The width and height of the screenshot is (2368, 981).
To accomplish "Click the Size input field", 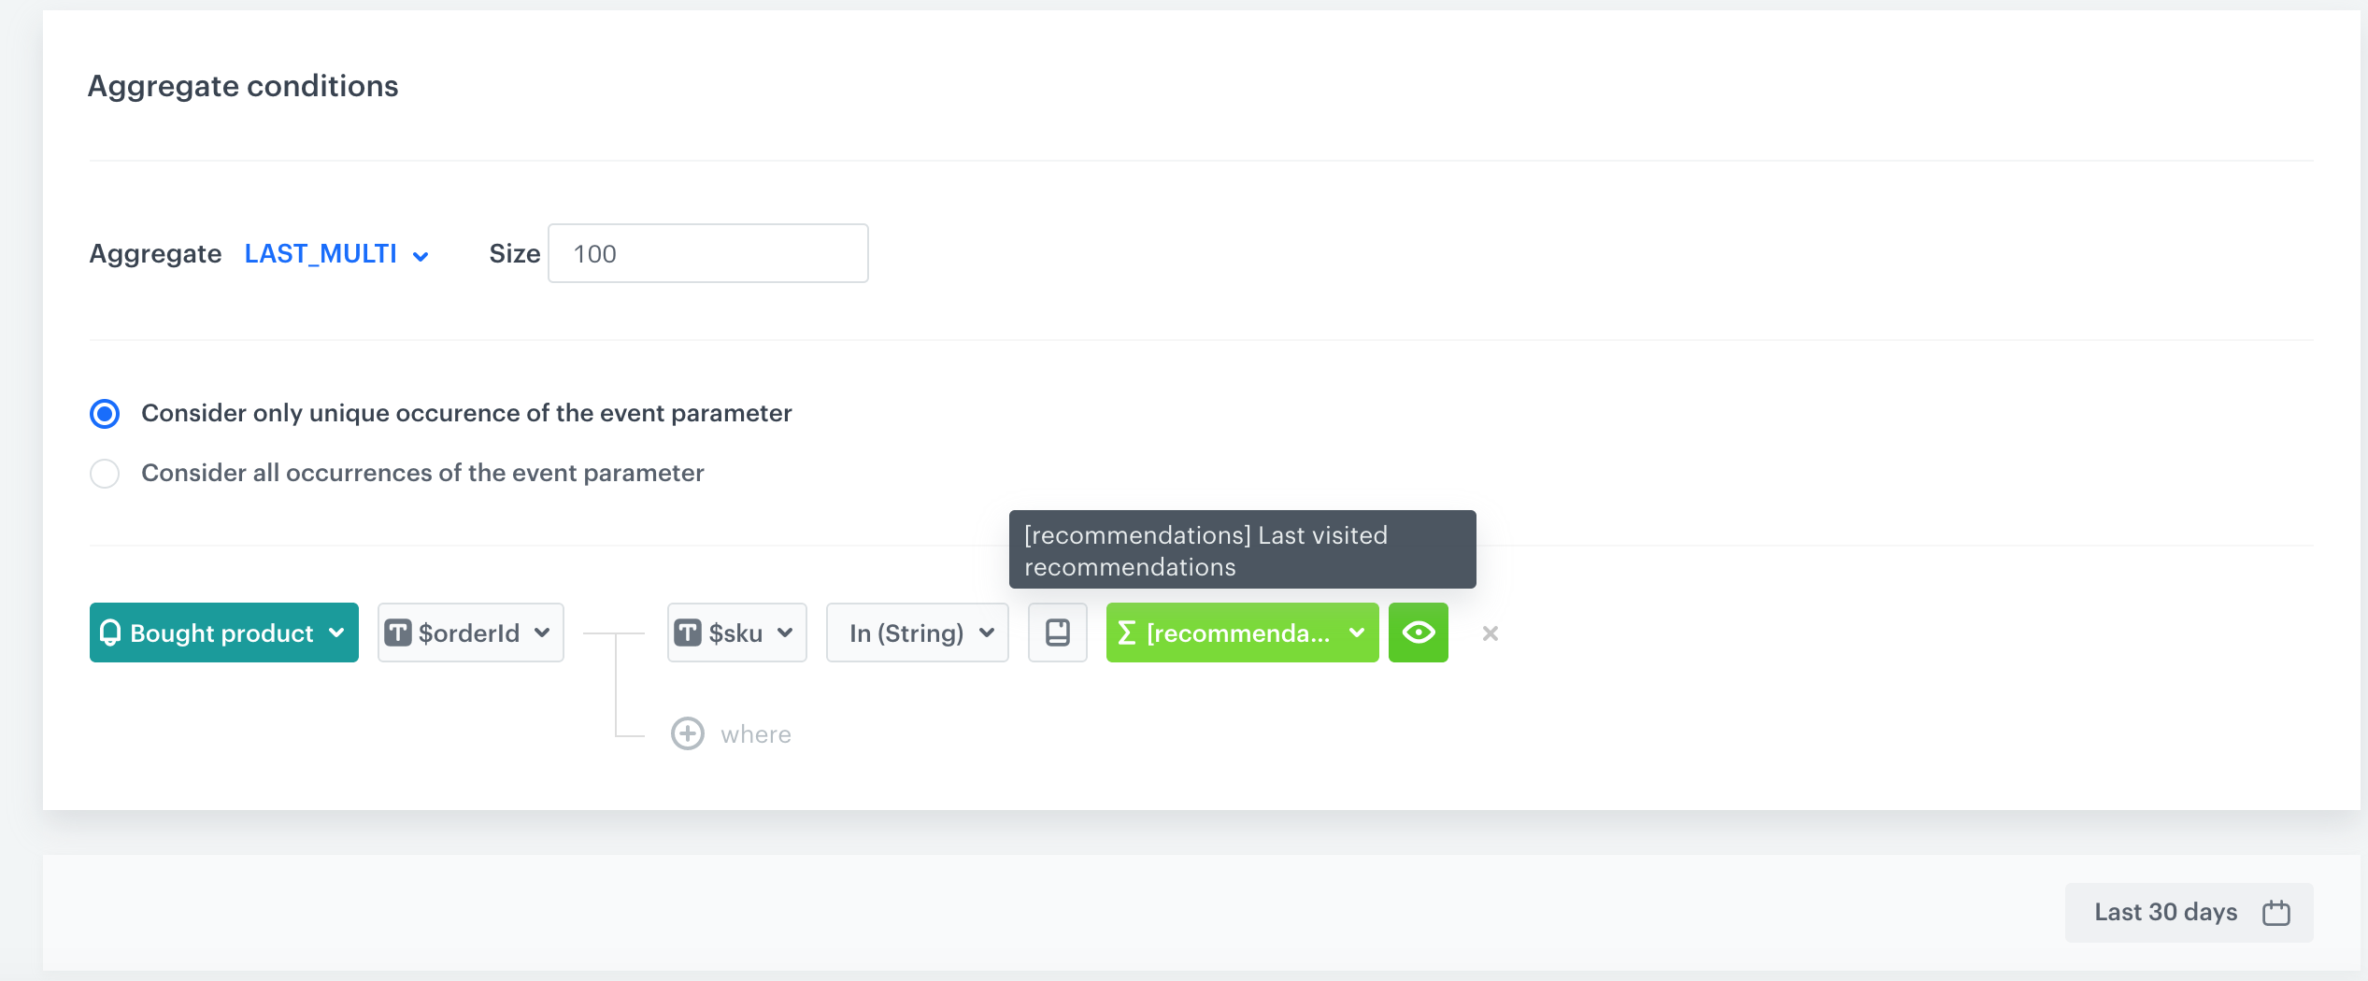I will tap(707, 253).
